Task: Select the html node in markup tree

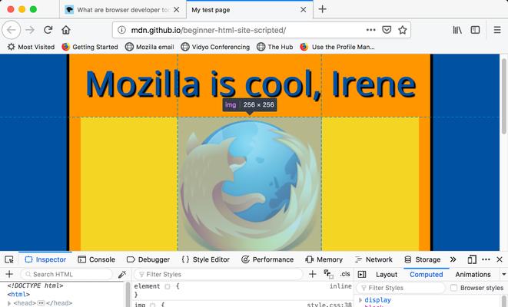Action: click(18, 294)
